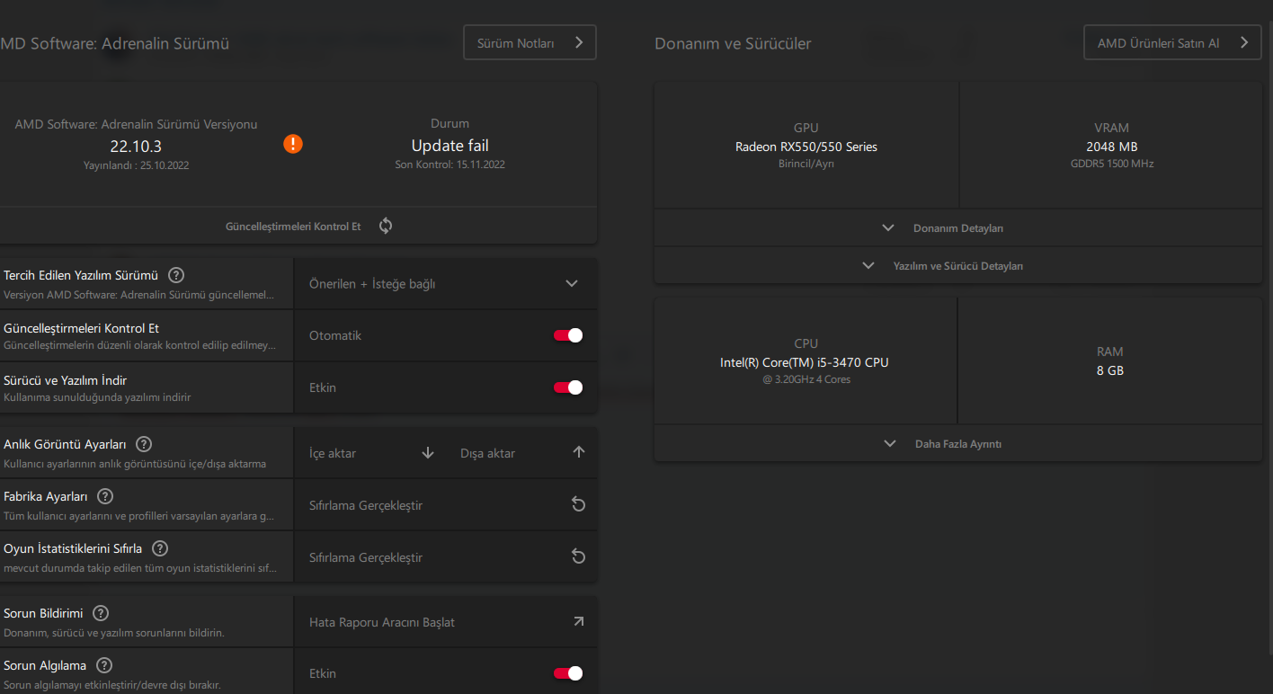Click the arrow on Sürüm Notları button
Image resolution: width=1273 pixels, height=694 pixels.
580,42
